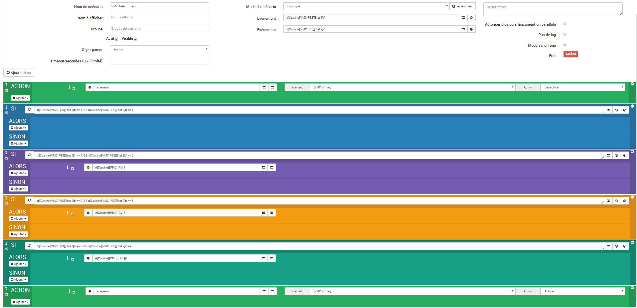Delete the Désactiver ACTION block with minus icon
The height and width of the screenshot is (308, 637).
632,84
